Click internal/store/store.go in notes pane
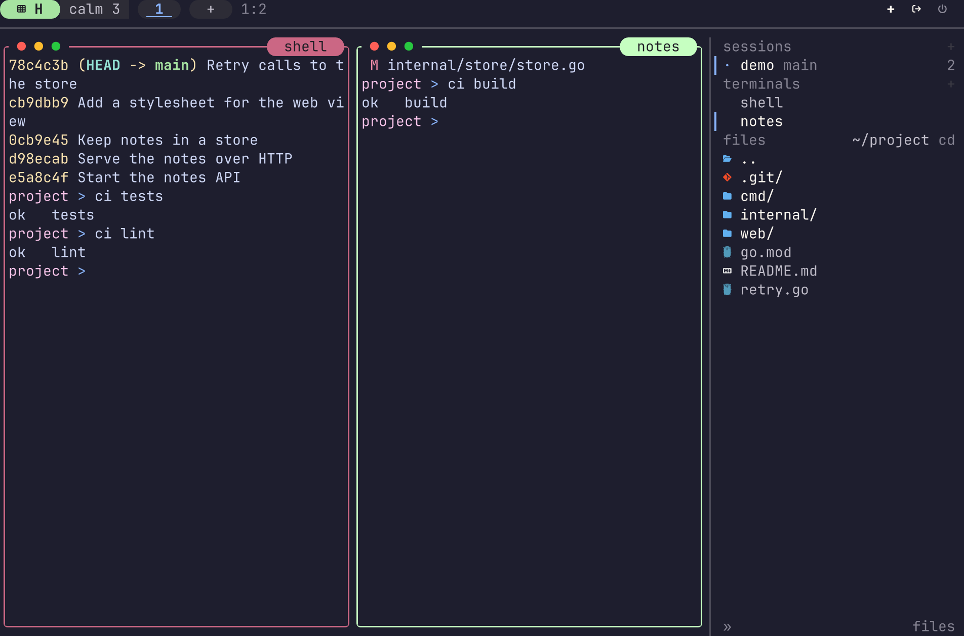 click(486, 65)
